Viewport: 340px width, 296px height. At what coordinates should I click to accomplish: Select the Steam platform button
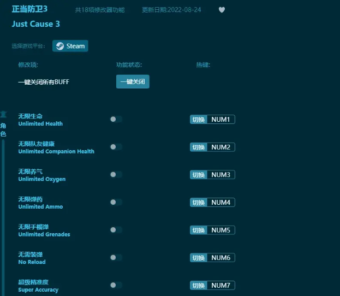70,46
